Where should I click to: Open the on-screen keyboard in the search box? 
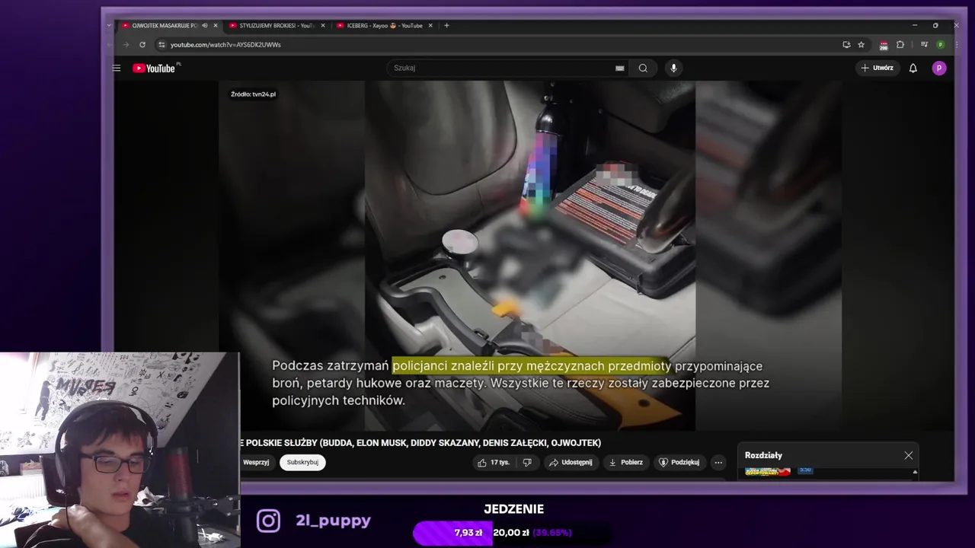tap(620, 68)
